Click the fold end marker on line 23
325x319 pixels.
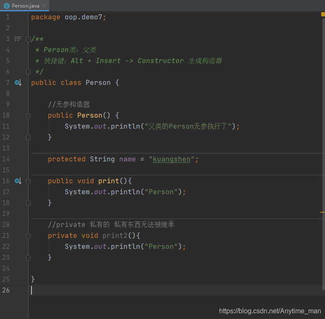click(29, 257)
